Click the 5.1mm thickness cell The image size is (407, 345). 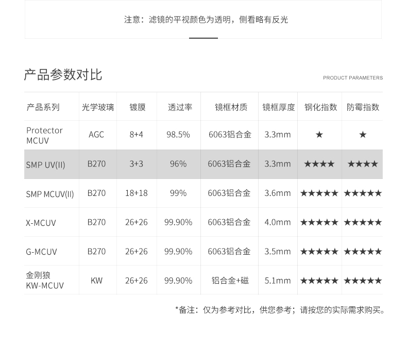278,281
